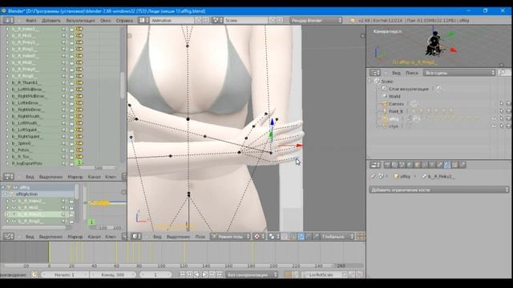Open the Окно menu
This screenshot has height=288, width=513.
click(x=105, y=21)
